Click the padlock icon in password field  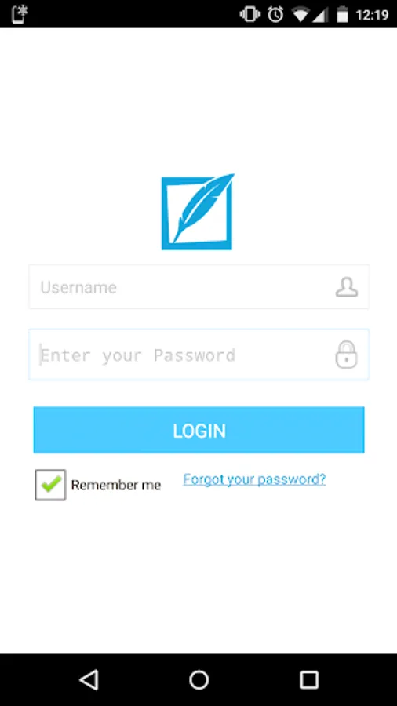pos(346,355)
